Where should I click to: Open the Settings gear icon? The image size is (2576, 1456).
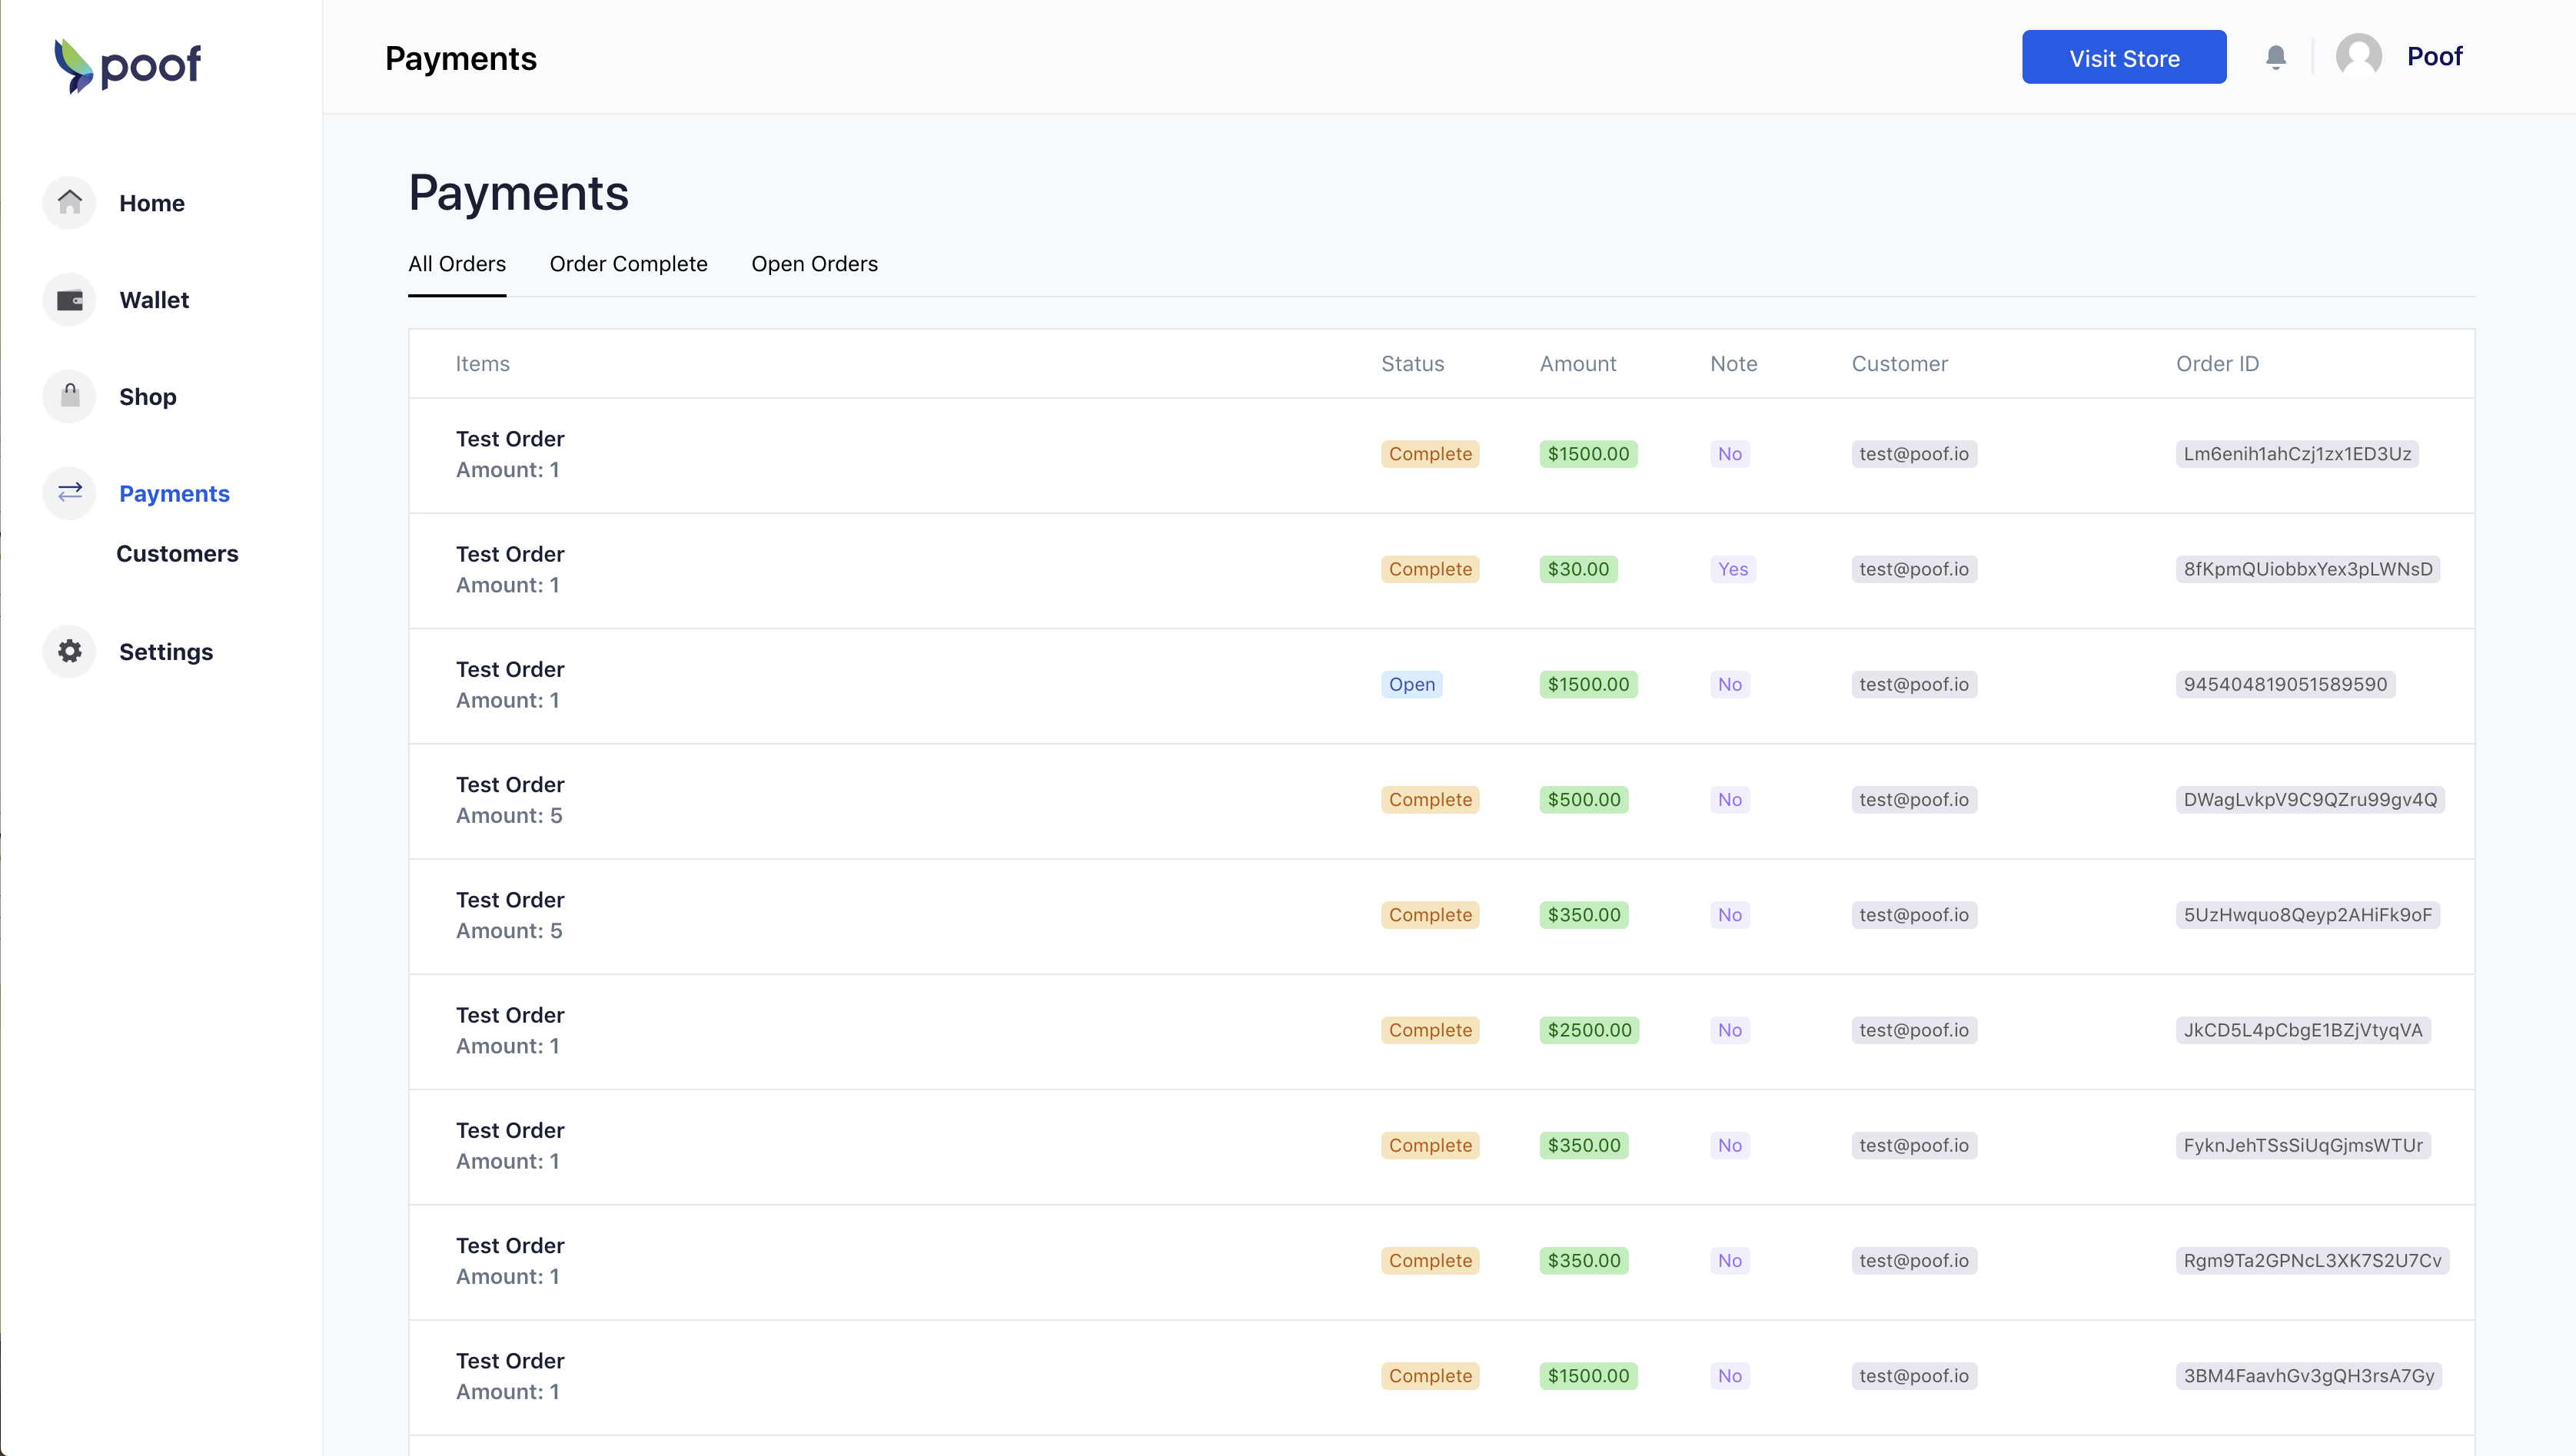point(69,651)
